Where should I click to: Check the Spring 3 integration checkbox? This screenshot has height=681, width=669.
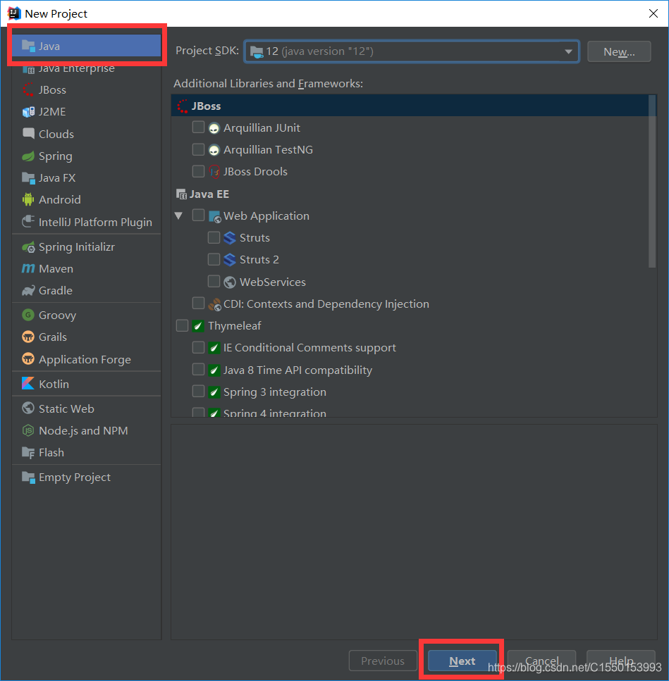198,392
